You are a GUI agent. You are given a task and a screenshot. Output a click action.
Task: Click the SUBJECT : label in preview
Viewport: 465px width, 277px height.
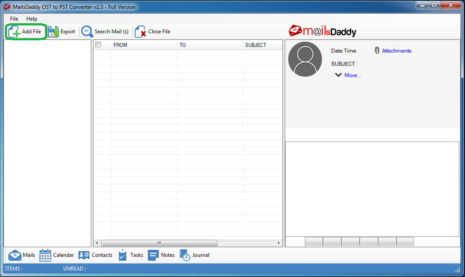click(x=344, y=64)
